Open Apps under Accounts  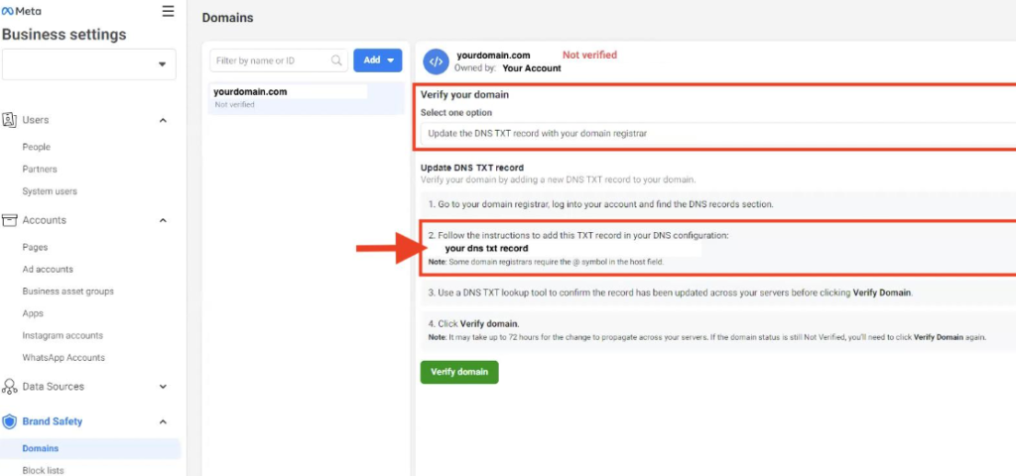[33, 313]
